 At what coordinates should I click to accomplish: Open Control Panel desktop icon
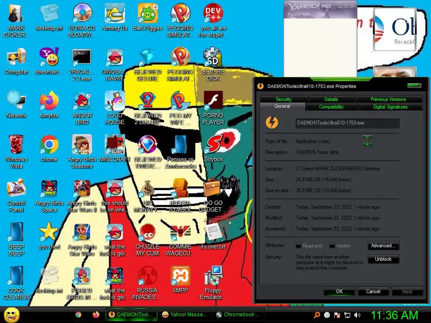pyautogui.click(x=16, y=195)
